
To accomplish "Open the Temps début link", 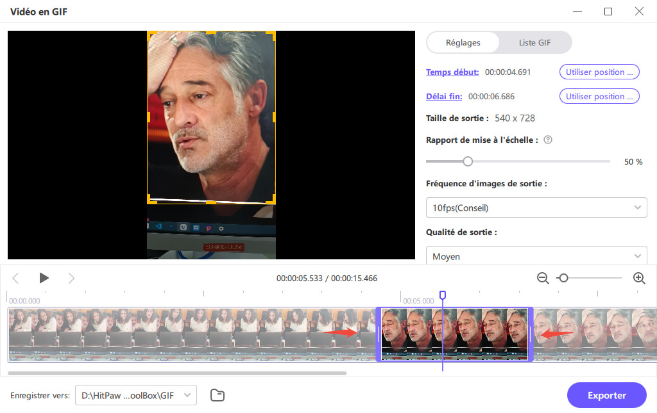I will coord(452,72).
